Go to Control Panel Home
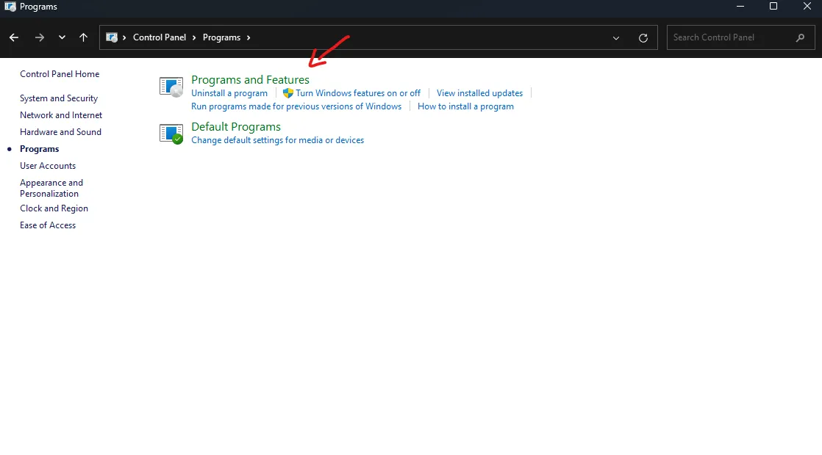822x455 pixels. pos(60,74)
